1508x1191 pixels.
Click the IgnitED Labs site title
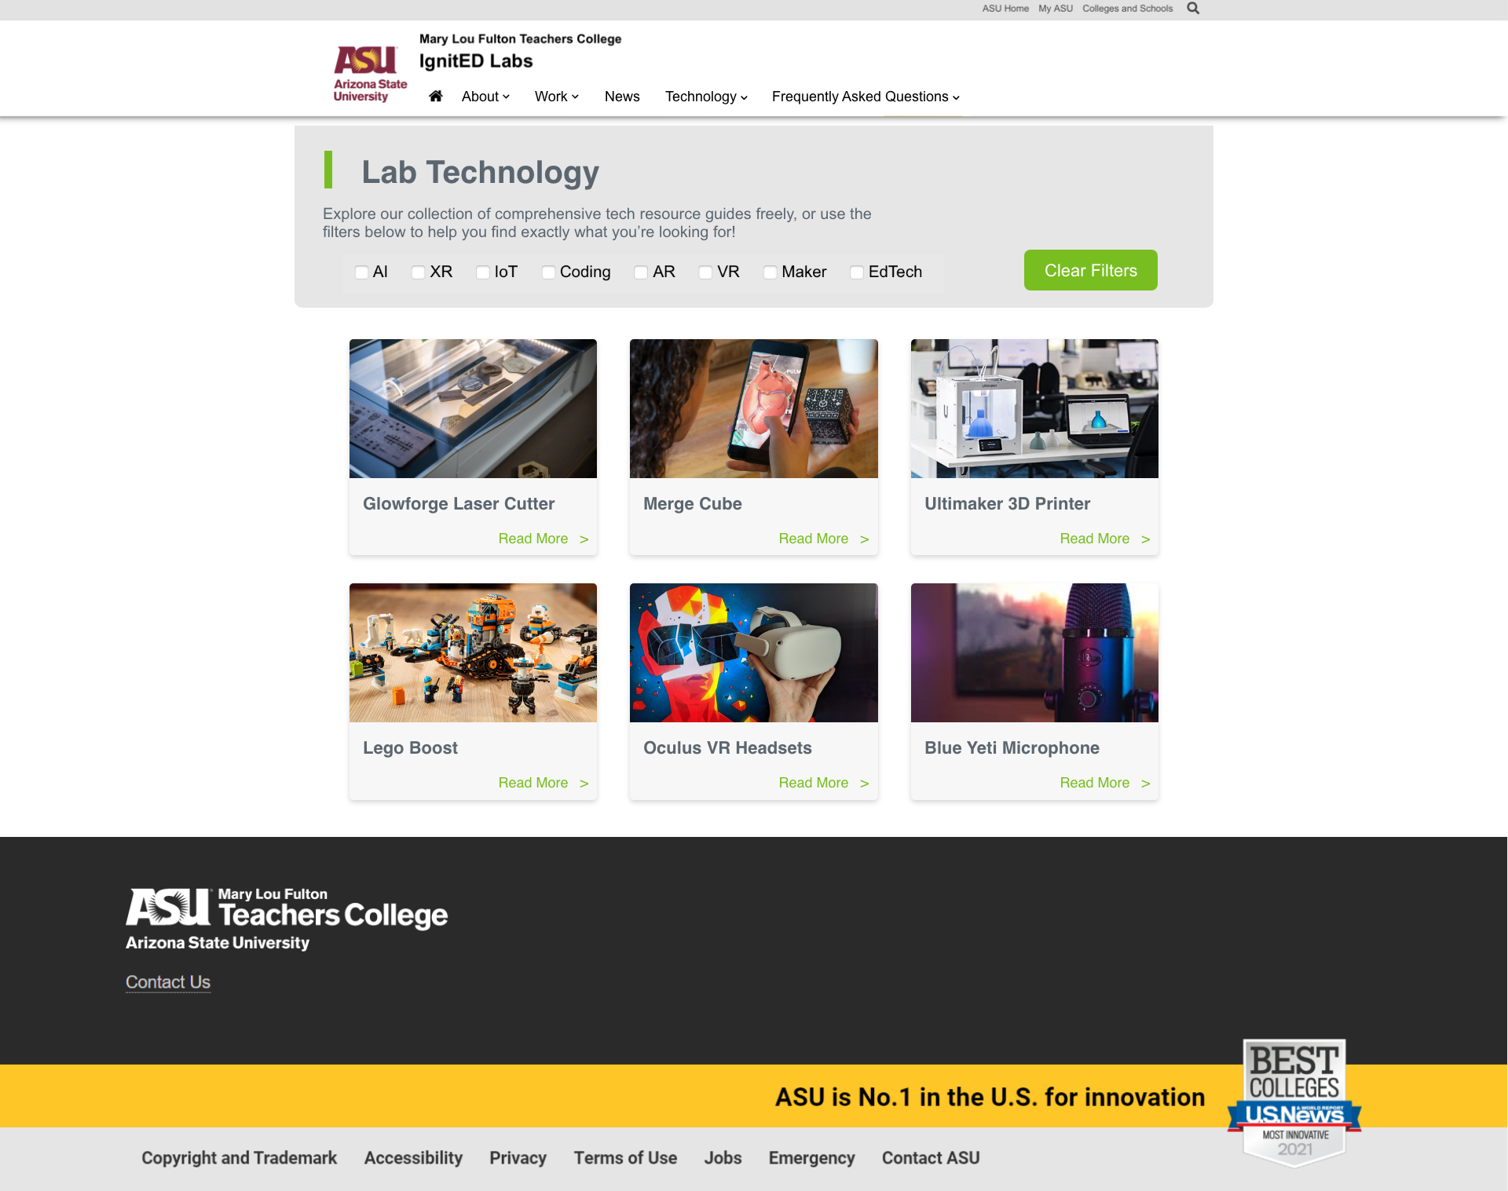(476, 61)
